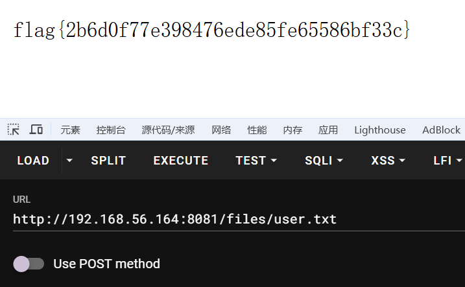Go to the 网络 tab
Screen dimensions: 465x287
click(221, 130)
